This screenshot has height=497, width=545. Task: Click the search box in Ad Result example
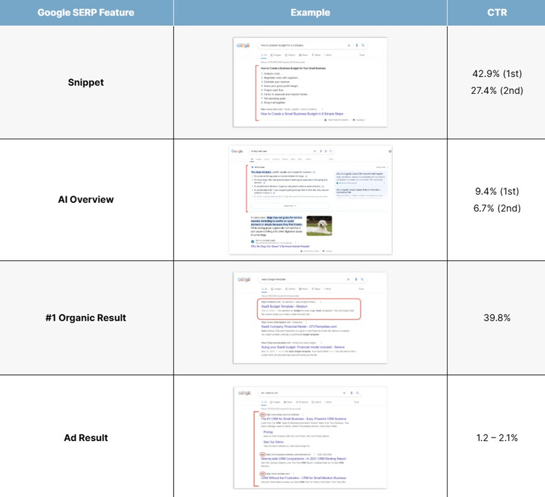click(309, 393)
